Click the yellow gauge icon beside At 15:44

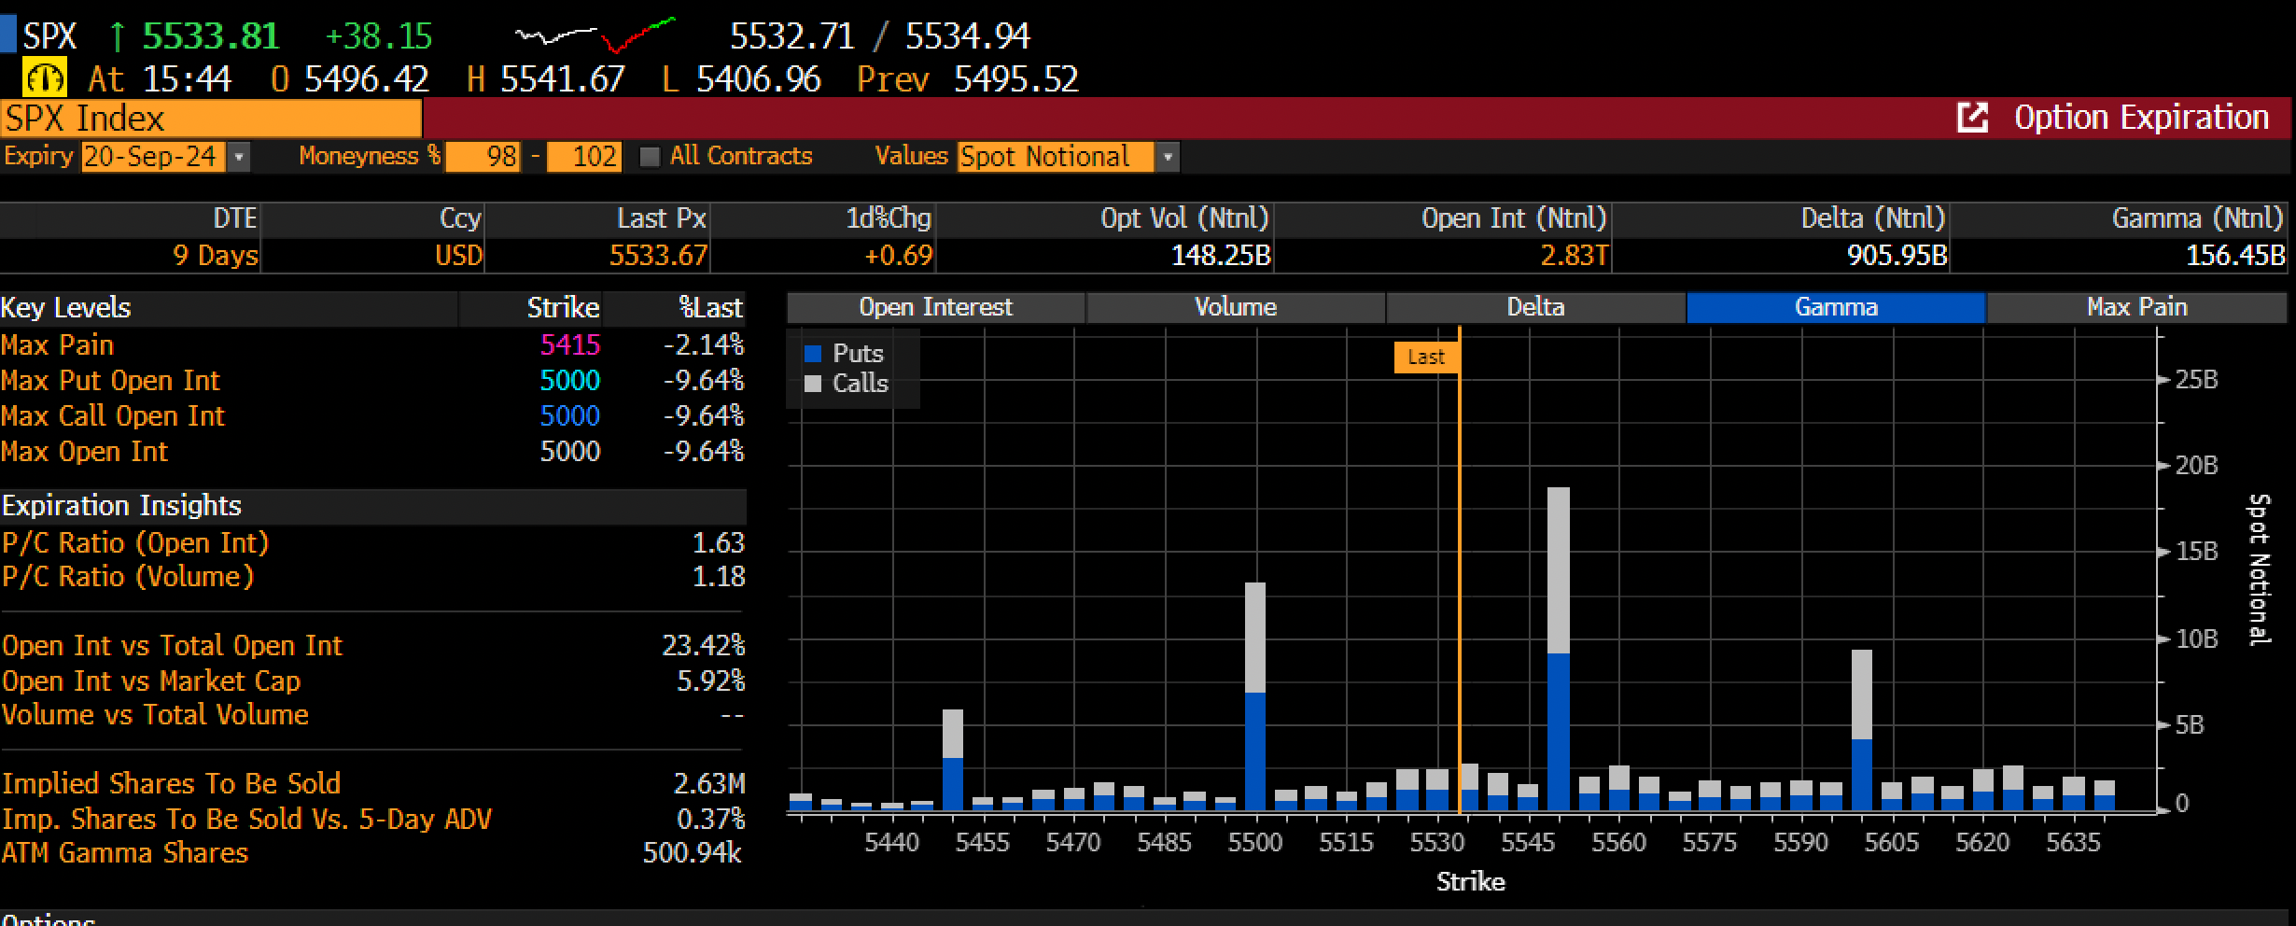tap(44, 78)
